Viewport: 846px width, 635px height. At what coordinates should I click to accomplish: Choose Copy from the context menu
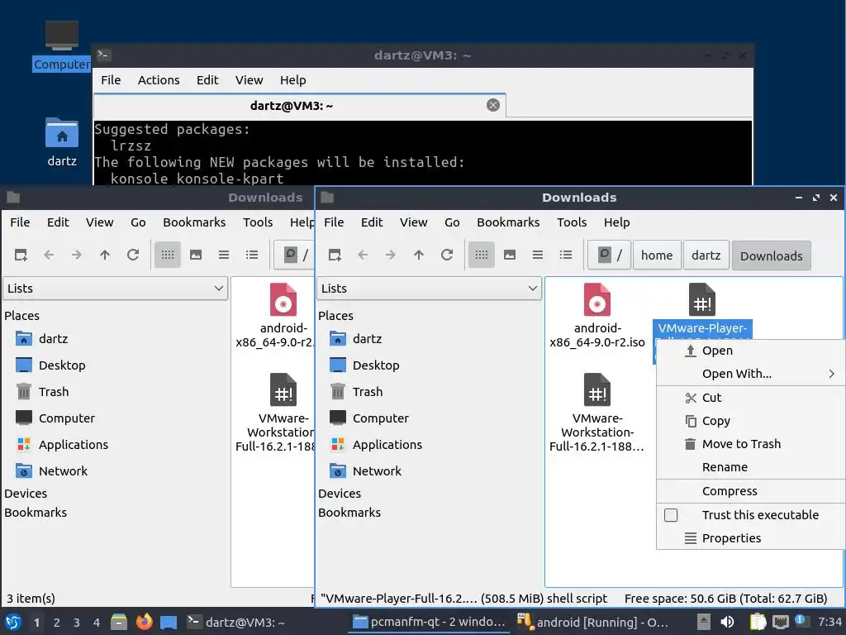[x=750, y=421]
